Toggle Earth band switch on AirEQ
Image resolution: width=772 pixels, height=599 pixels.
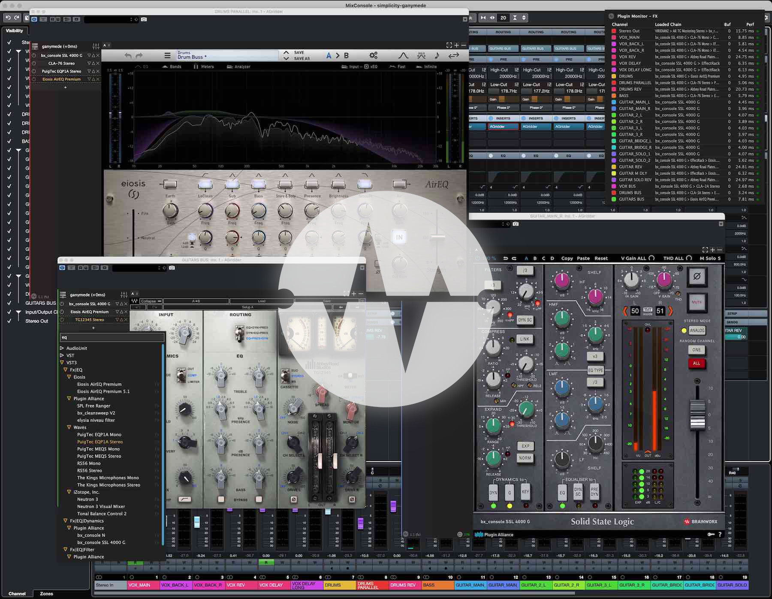pyautogui.click(x=170, y=184)
